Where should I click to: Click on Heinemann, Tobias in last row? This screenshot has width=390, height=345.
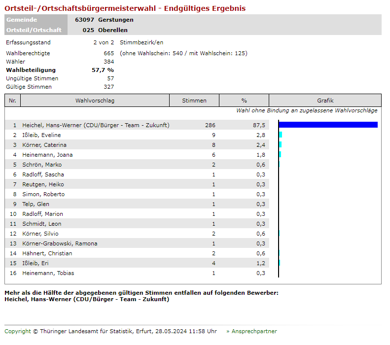(48, 273)
